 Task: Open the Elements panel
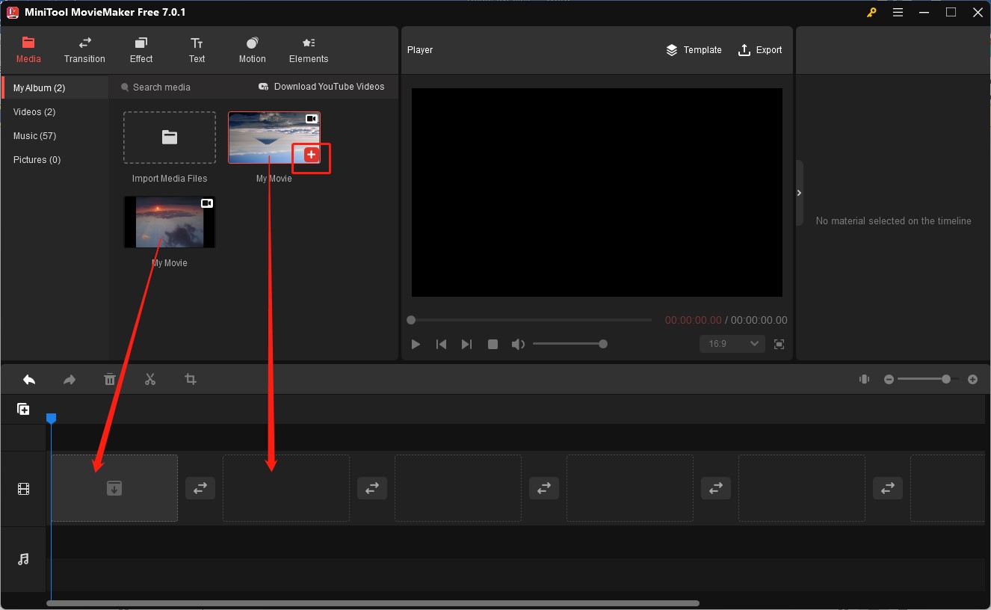click(x=308, y=50)
